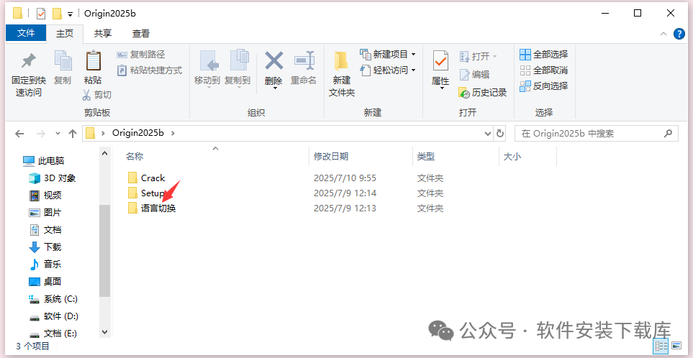Click the Forward navigation arrow
The image size is (693, 358).
[x=41, y=133]
